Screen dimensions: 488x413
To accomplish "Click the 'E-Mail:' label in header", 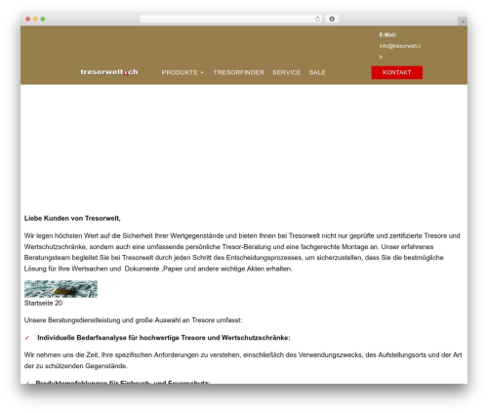I will (x=387, y=35).
